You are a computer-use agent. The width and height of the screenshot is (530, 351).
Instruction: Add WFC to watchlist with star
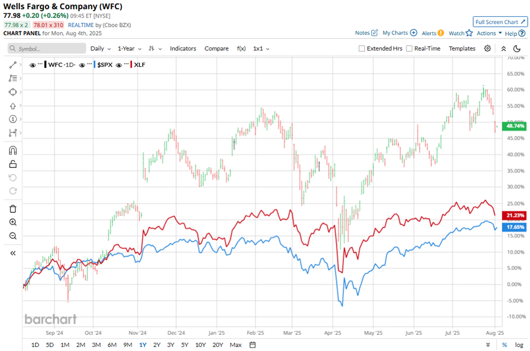coord(469,33)
